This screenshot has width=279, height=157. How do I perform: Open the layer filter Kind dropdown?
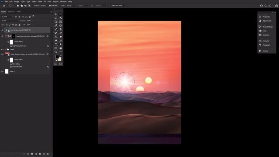coord(7,17)
